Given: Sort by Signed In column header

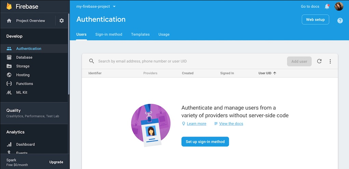Looking at the screenshot, I should pyautogui.click(x=227, y=73).
